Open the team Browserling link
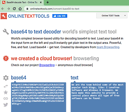 pyautogui.click(x=108, y=47)
